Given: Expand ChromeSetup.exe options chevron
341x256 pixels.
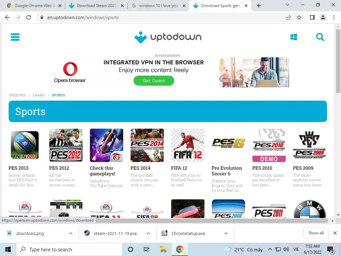Looking at the screenshot, I should coord(226,233).
